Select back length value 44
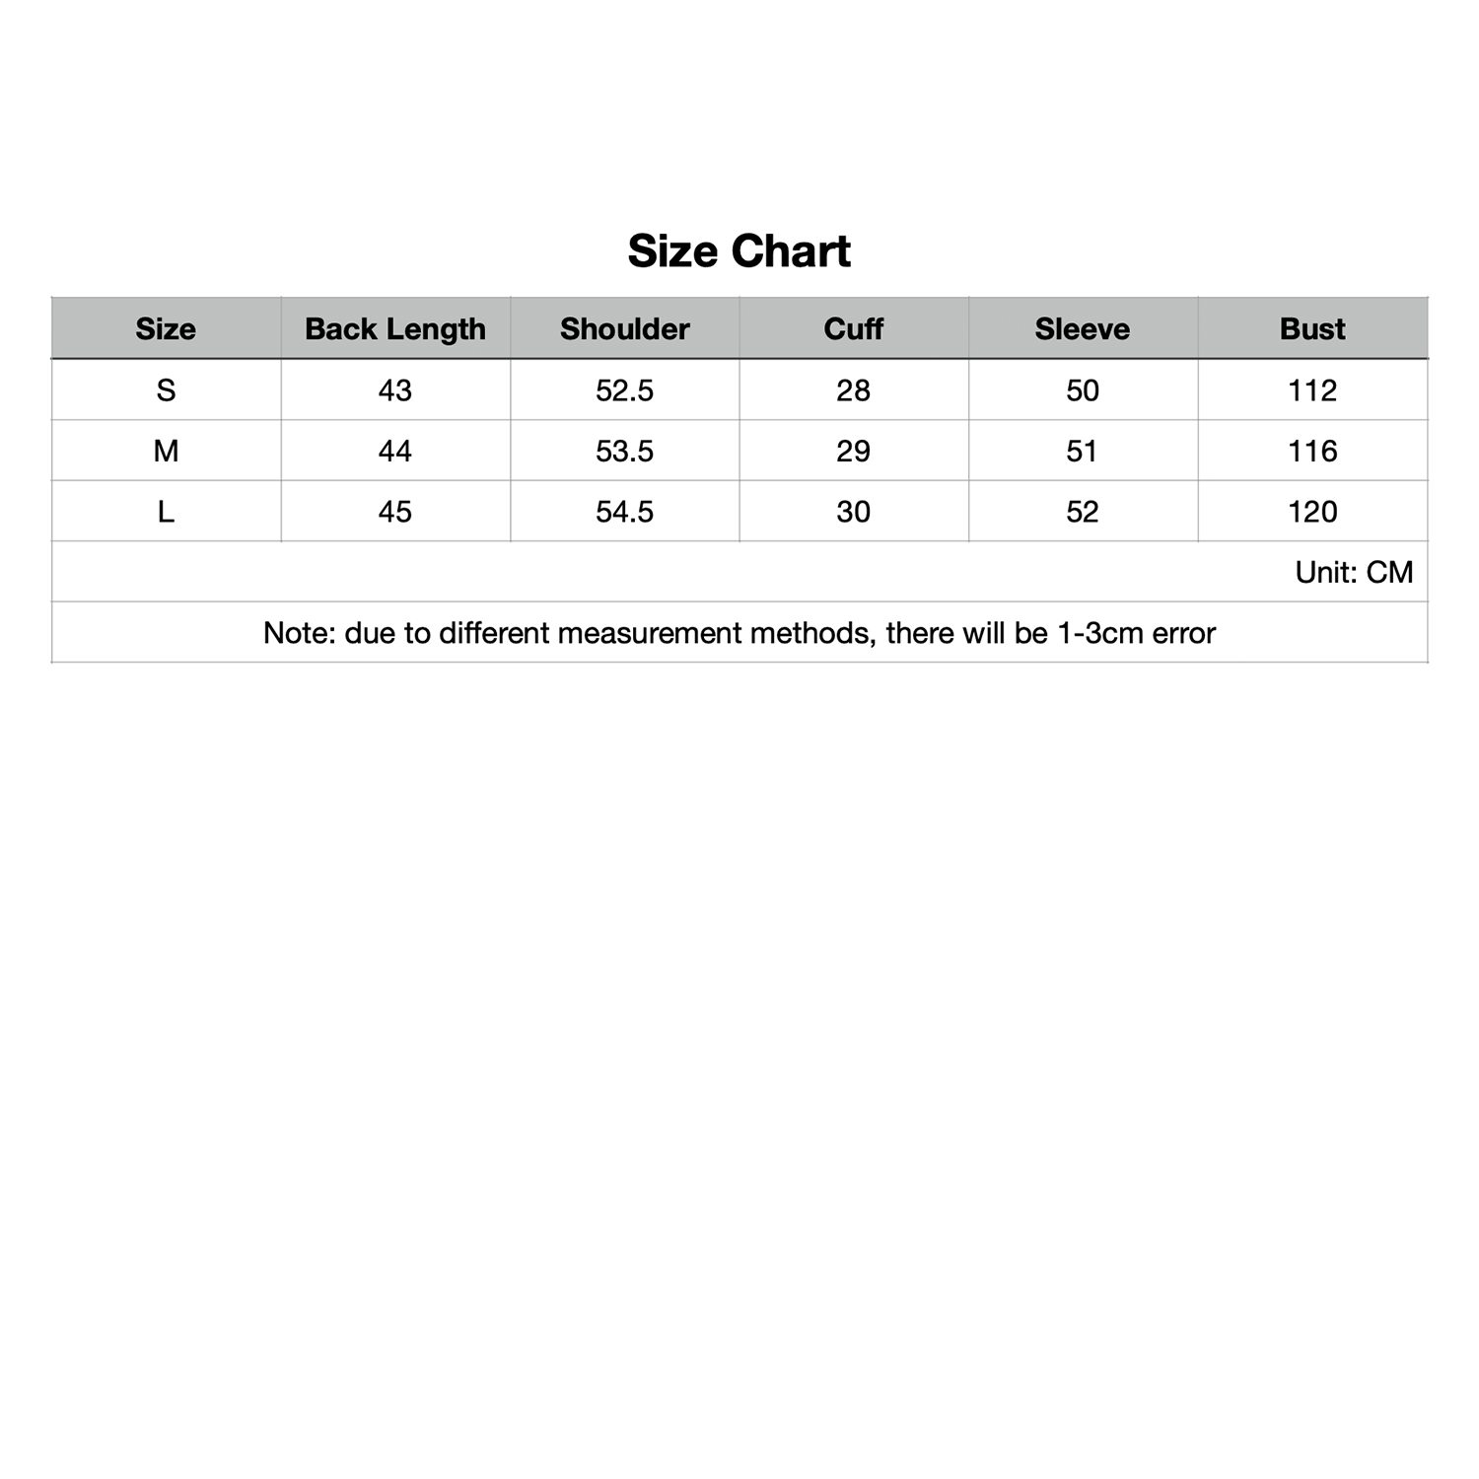The height and width of the screenshot is (1479, 1479). pyautogui.click(x=395, y=451)
